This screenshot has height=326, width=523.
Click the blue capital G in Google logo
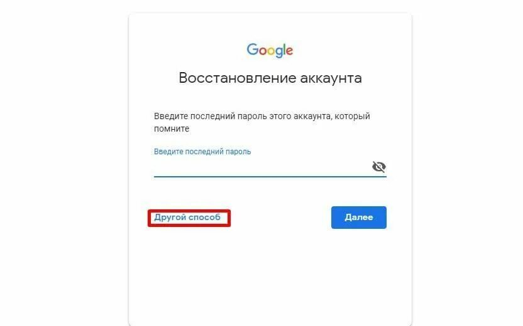[x=253, y=50]
